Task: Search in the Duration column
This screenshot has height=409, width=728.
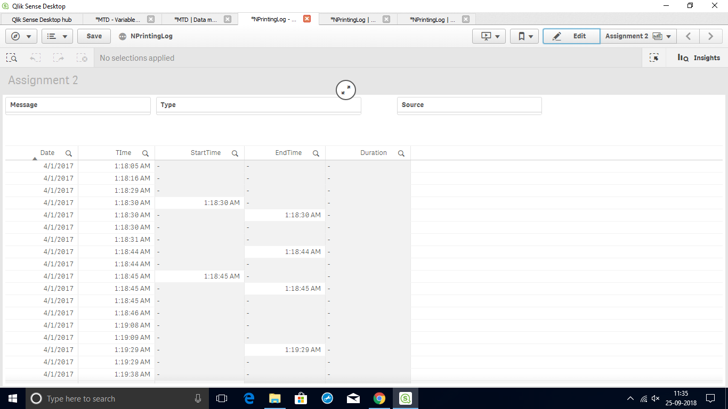Action: [401, 153]
